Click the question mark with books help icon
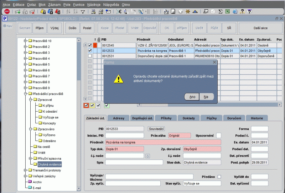This screenshot has width=285, height=193. click(242, 12)
